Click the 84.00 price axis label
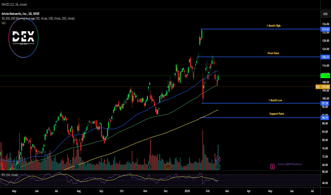The width and height of the screenshot is (331, 195). 326,132
